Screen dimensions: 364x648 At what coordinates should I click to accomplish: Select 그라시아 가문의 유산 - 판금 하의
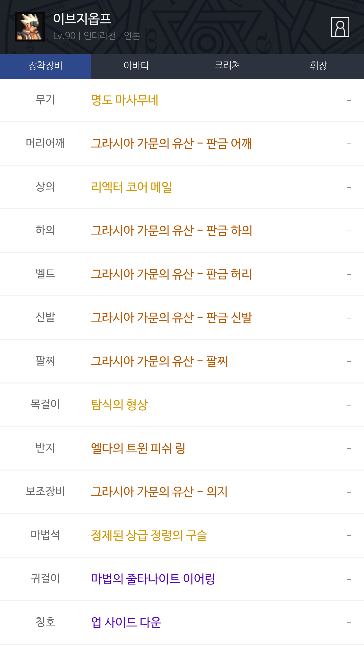point(171,231)
